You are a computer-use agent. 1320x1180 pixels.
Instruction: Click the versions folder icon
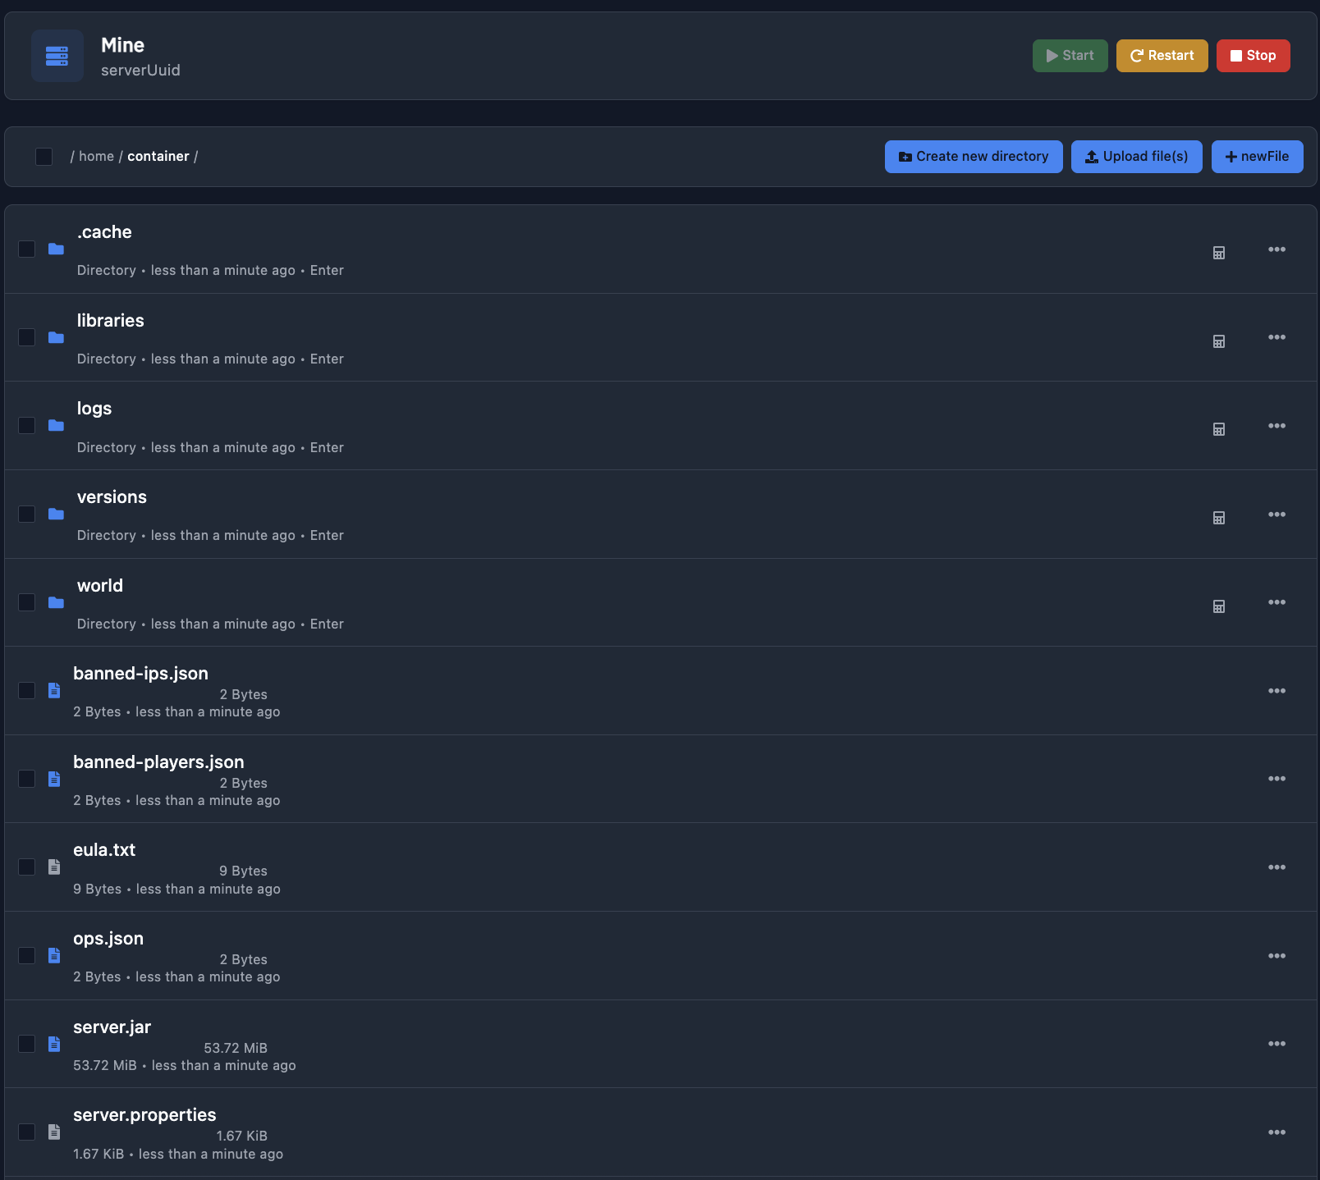[56, 514]
